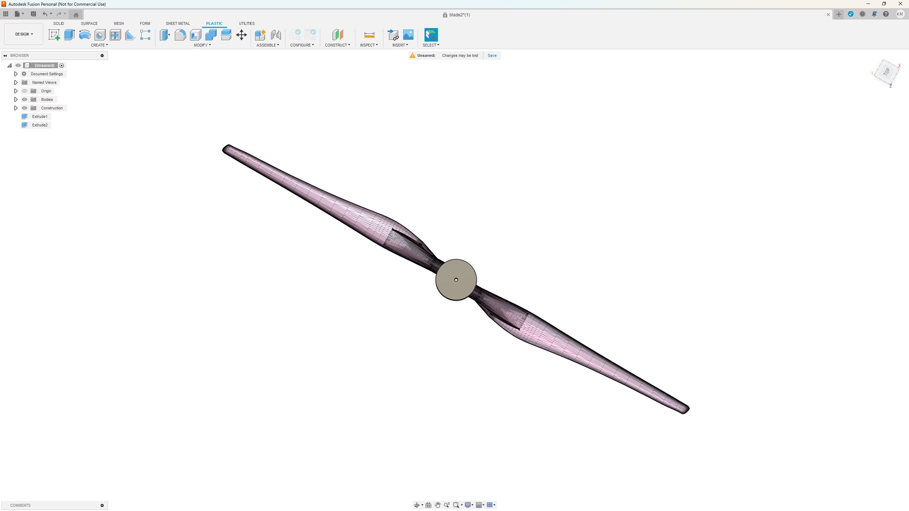Viewport: 909px width, 511px height.
Task: Open the DESIGN workspace dropdown
Action: 24,34
